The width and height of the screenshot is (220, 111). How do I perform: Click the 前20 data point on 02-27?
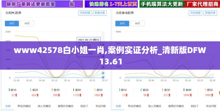coord(103,73)
